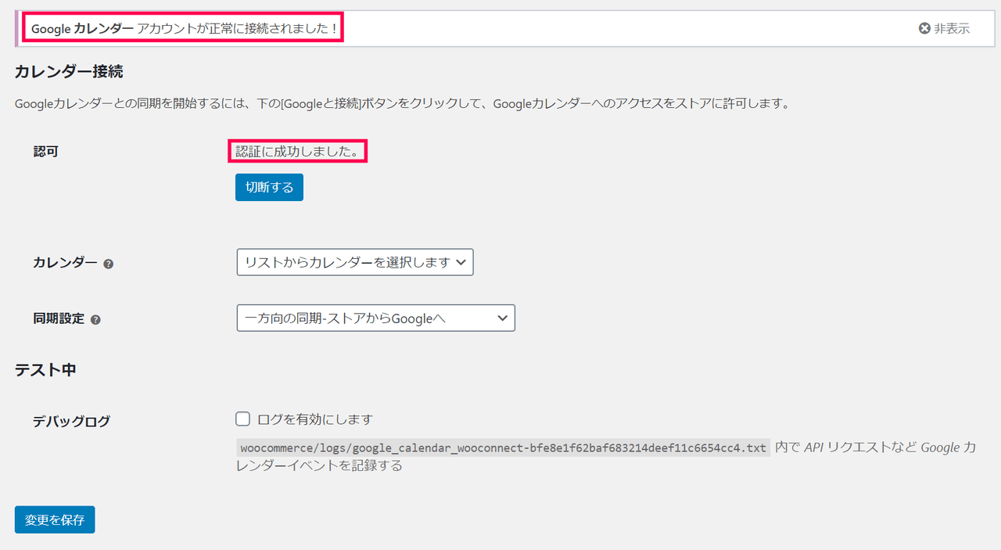The image size is (1001, 550).
Task: Dismiss the notice with 非表示
Action: pyautogui.click(x=944, y=28)
